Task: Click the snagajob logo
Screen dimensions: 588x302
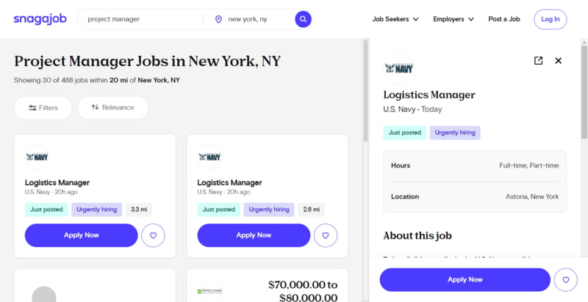Action: 40,18
